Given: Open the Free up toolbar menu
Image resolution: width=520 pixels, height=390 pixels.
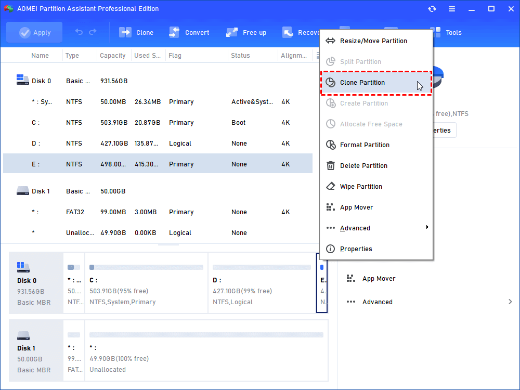Looking at the screenshot, I should pyautogui.click(x=246, y=32).
